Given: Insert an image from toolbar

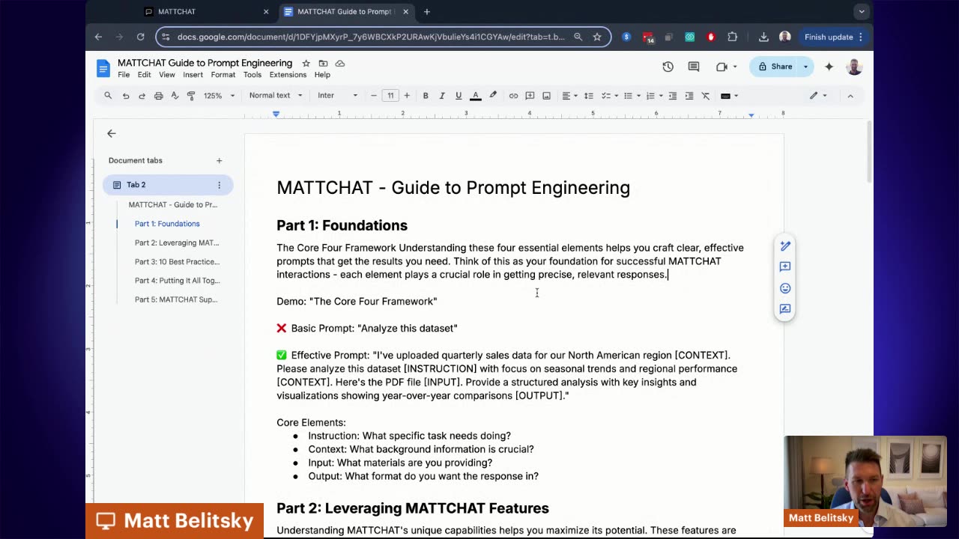Looking at the screenshot, I should tap(546, 96).
